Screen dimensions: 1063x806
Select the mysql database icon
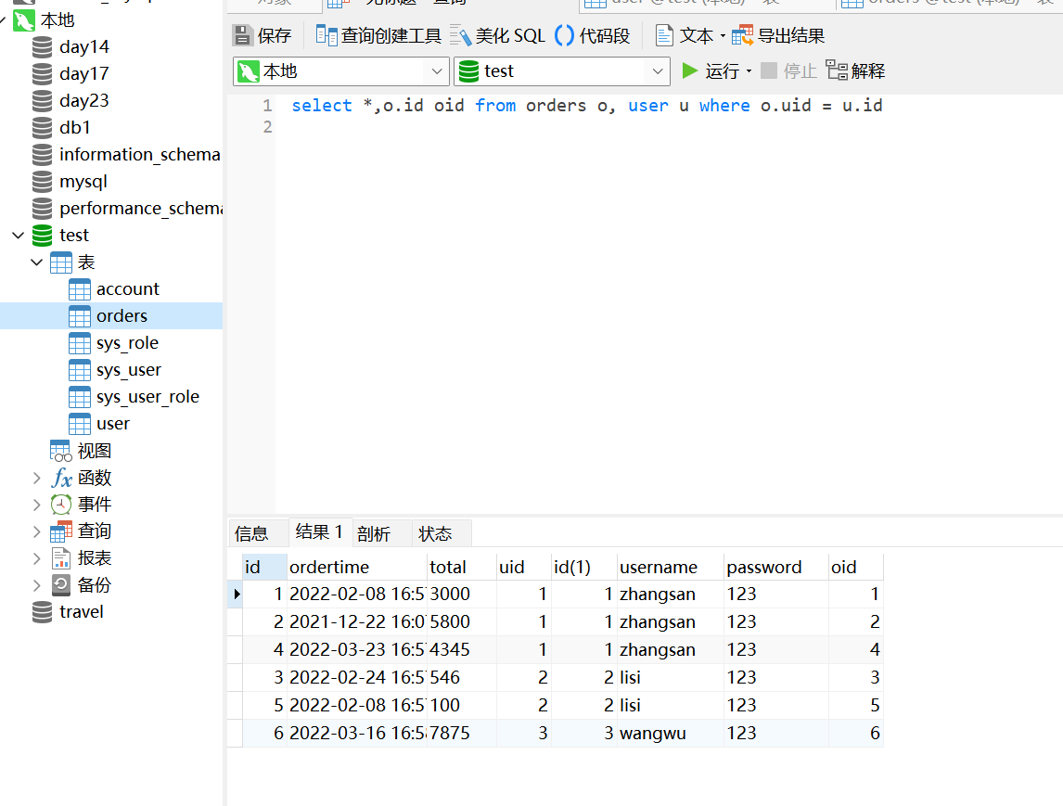[x=42, y=182]
